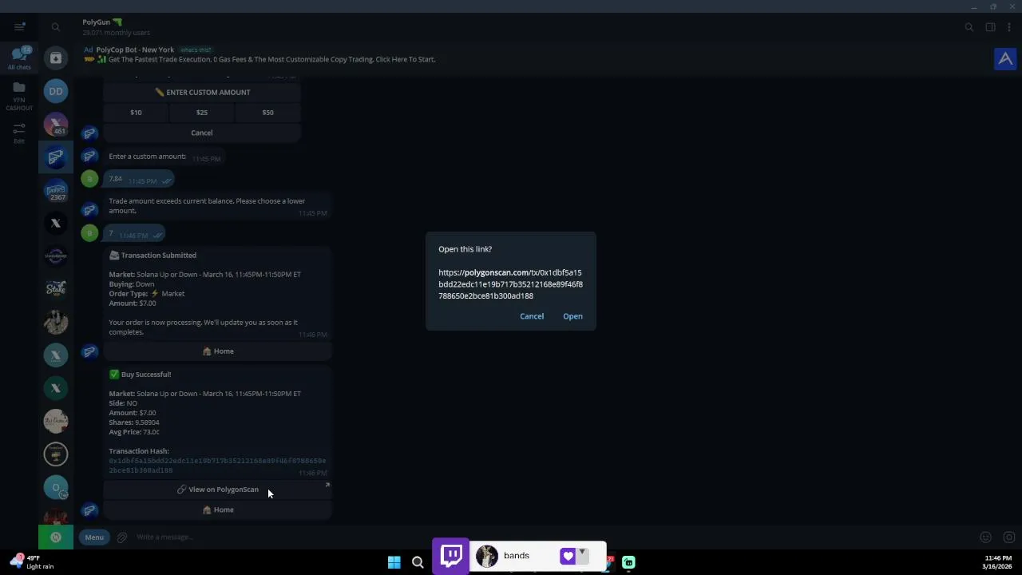The image size is (1022, 575).
Task: Click Cancel under the custom amount options
Action: point(202,133)
